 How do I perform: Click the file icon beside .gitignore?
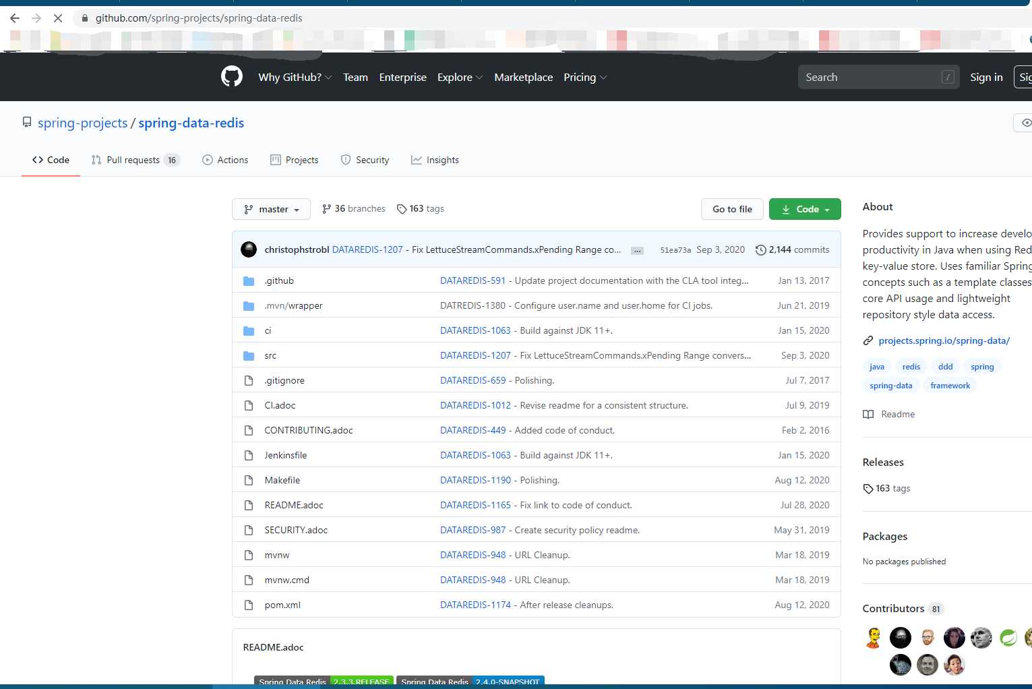(x=249, y=380)
